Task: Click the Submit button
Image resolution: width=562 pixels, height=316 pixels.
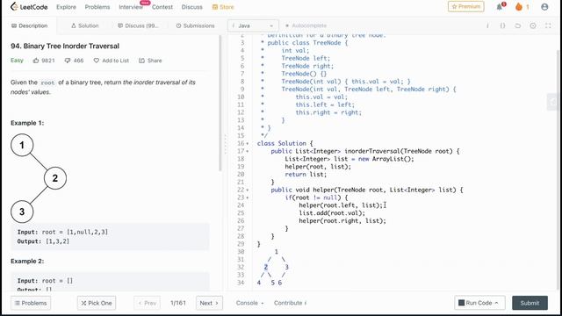Action: coord(530,303)
